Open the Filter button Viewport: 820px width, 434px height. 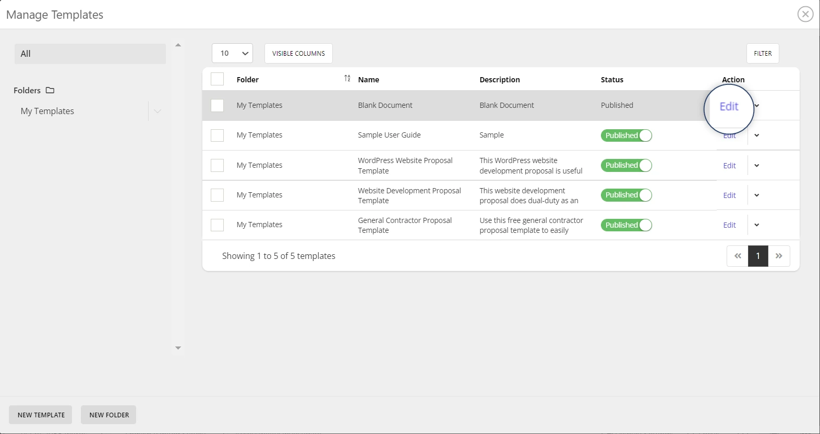coord(763,53)
